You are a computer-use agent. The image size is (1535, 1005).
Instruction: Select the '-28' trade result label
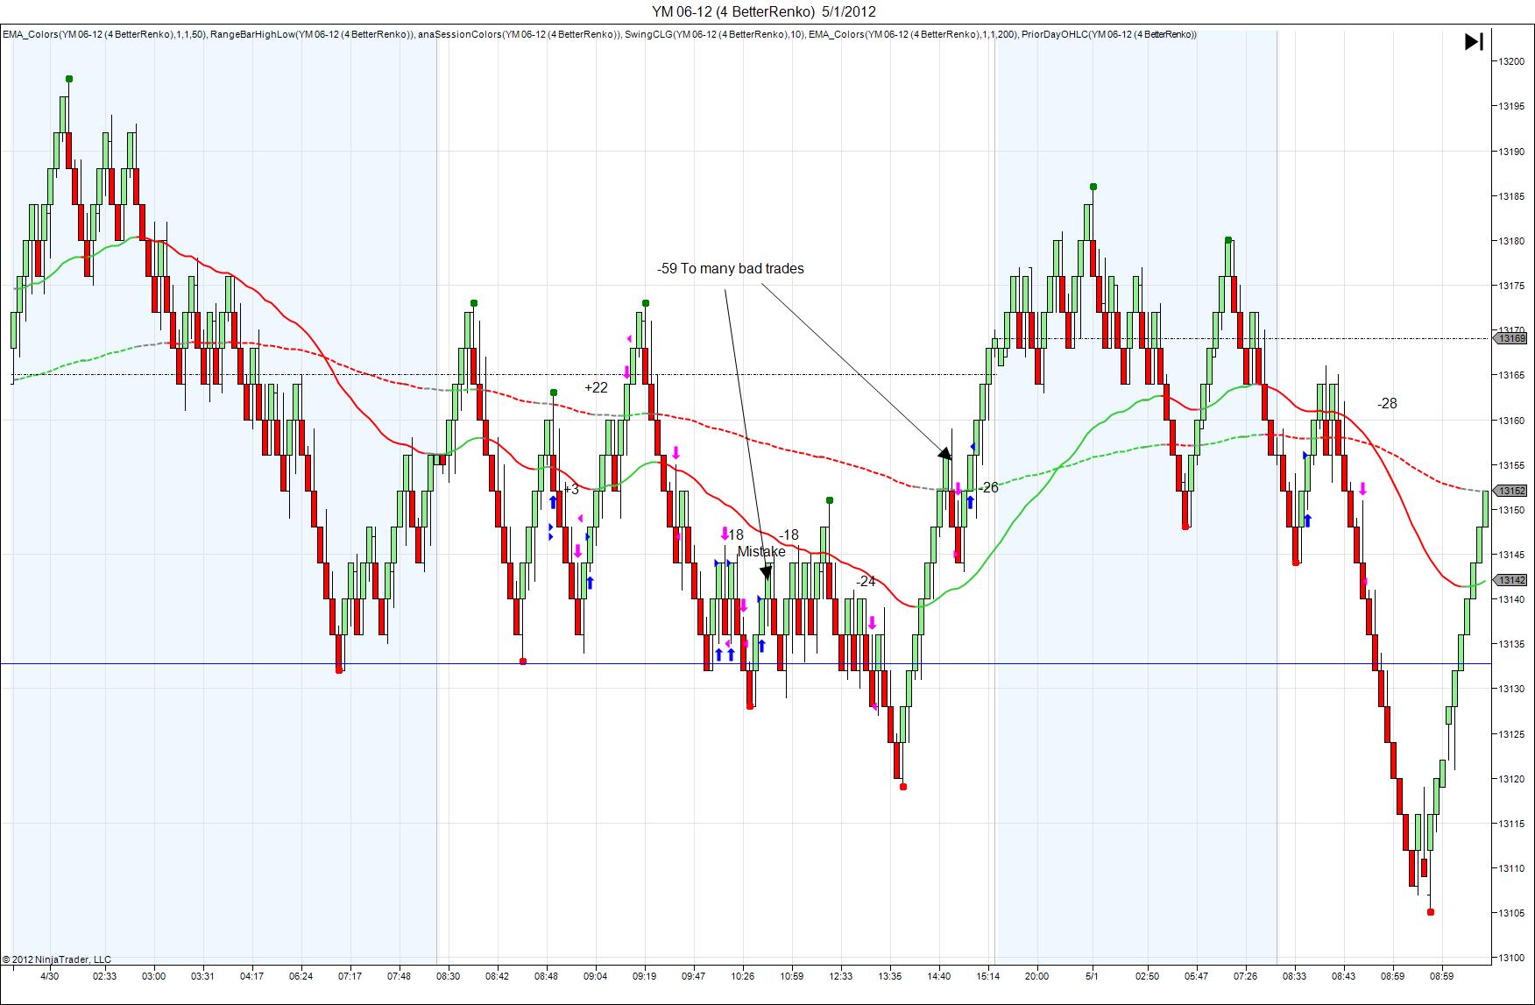(1387, 404)
